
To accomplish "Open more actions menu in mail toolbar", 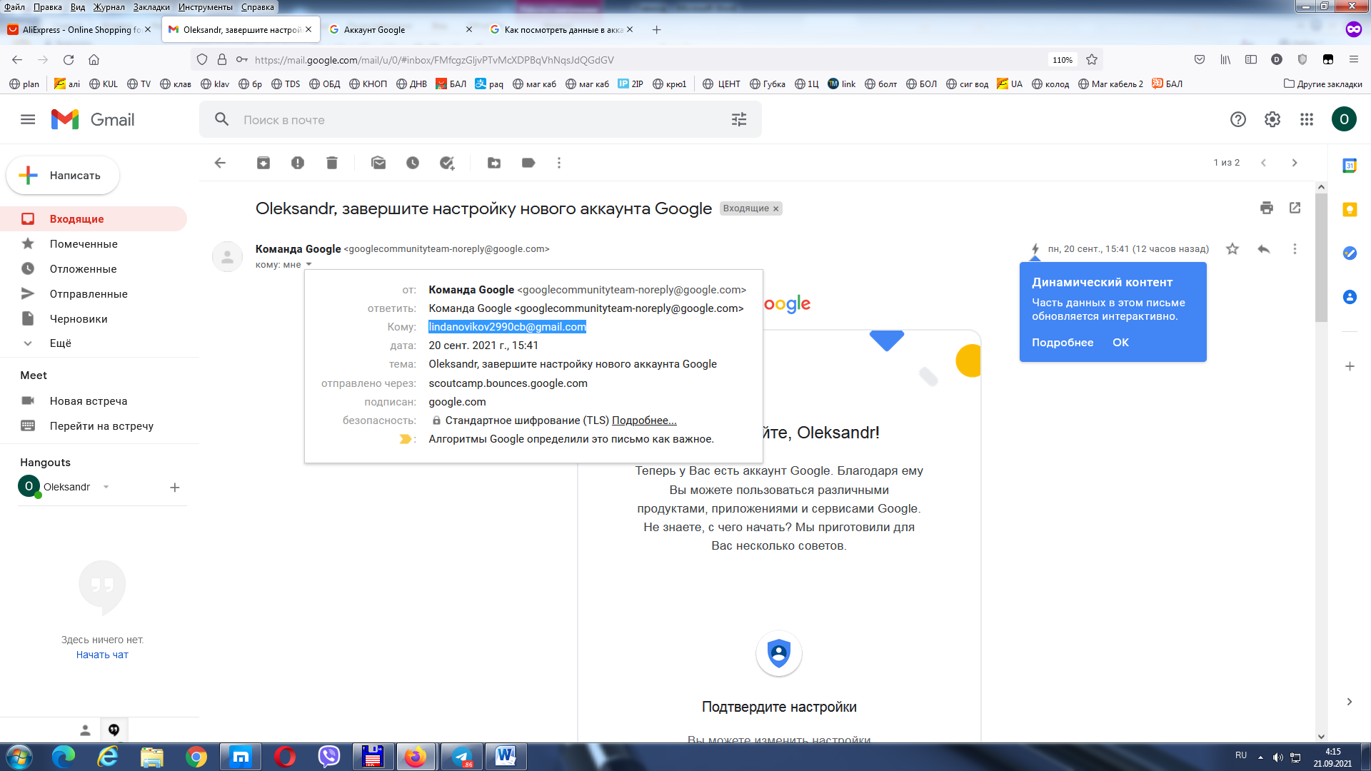I will pyautogui.click(x=559, y=163).
